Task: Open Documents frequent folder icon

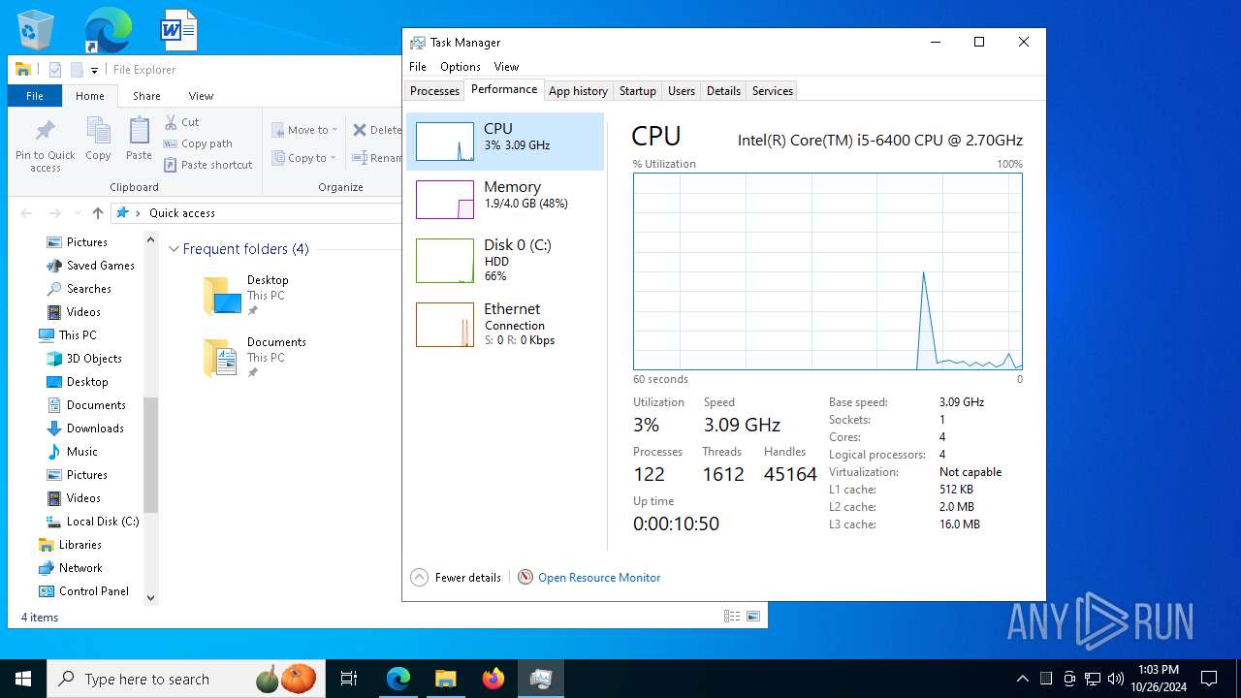Action: point(222,358)
